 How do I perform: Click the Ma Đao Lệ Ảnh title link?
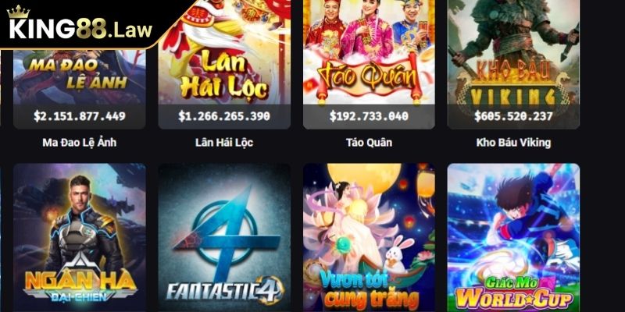click(x=80, y=142)
